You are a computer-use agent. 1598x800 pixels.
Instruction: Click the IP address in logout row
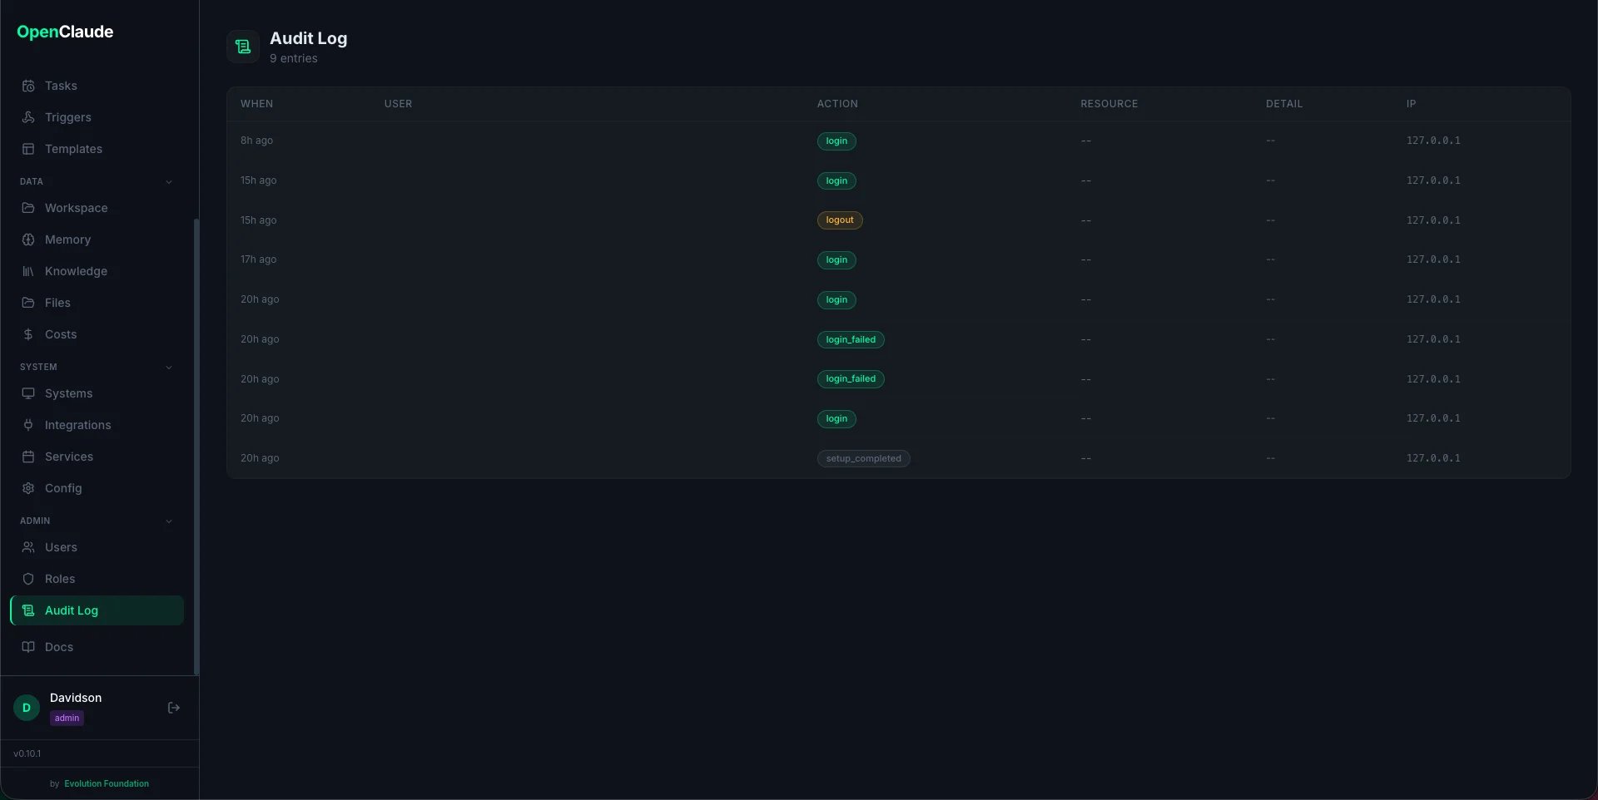tap(1433, 220)
